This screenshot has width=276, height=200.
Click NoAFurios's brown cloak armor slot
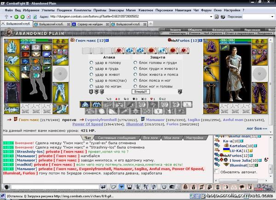(211, 93)
